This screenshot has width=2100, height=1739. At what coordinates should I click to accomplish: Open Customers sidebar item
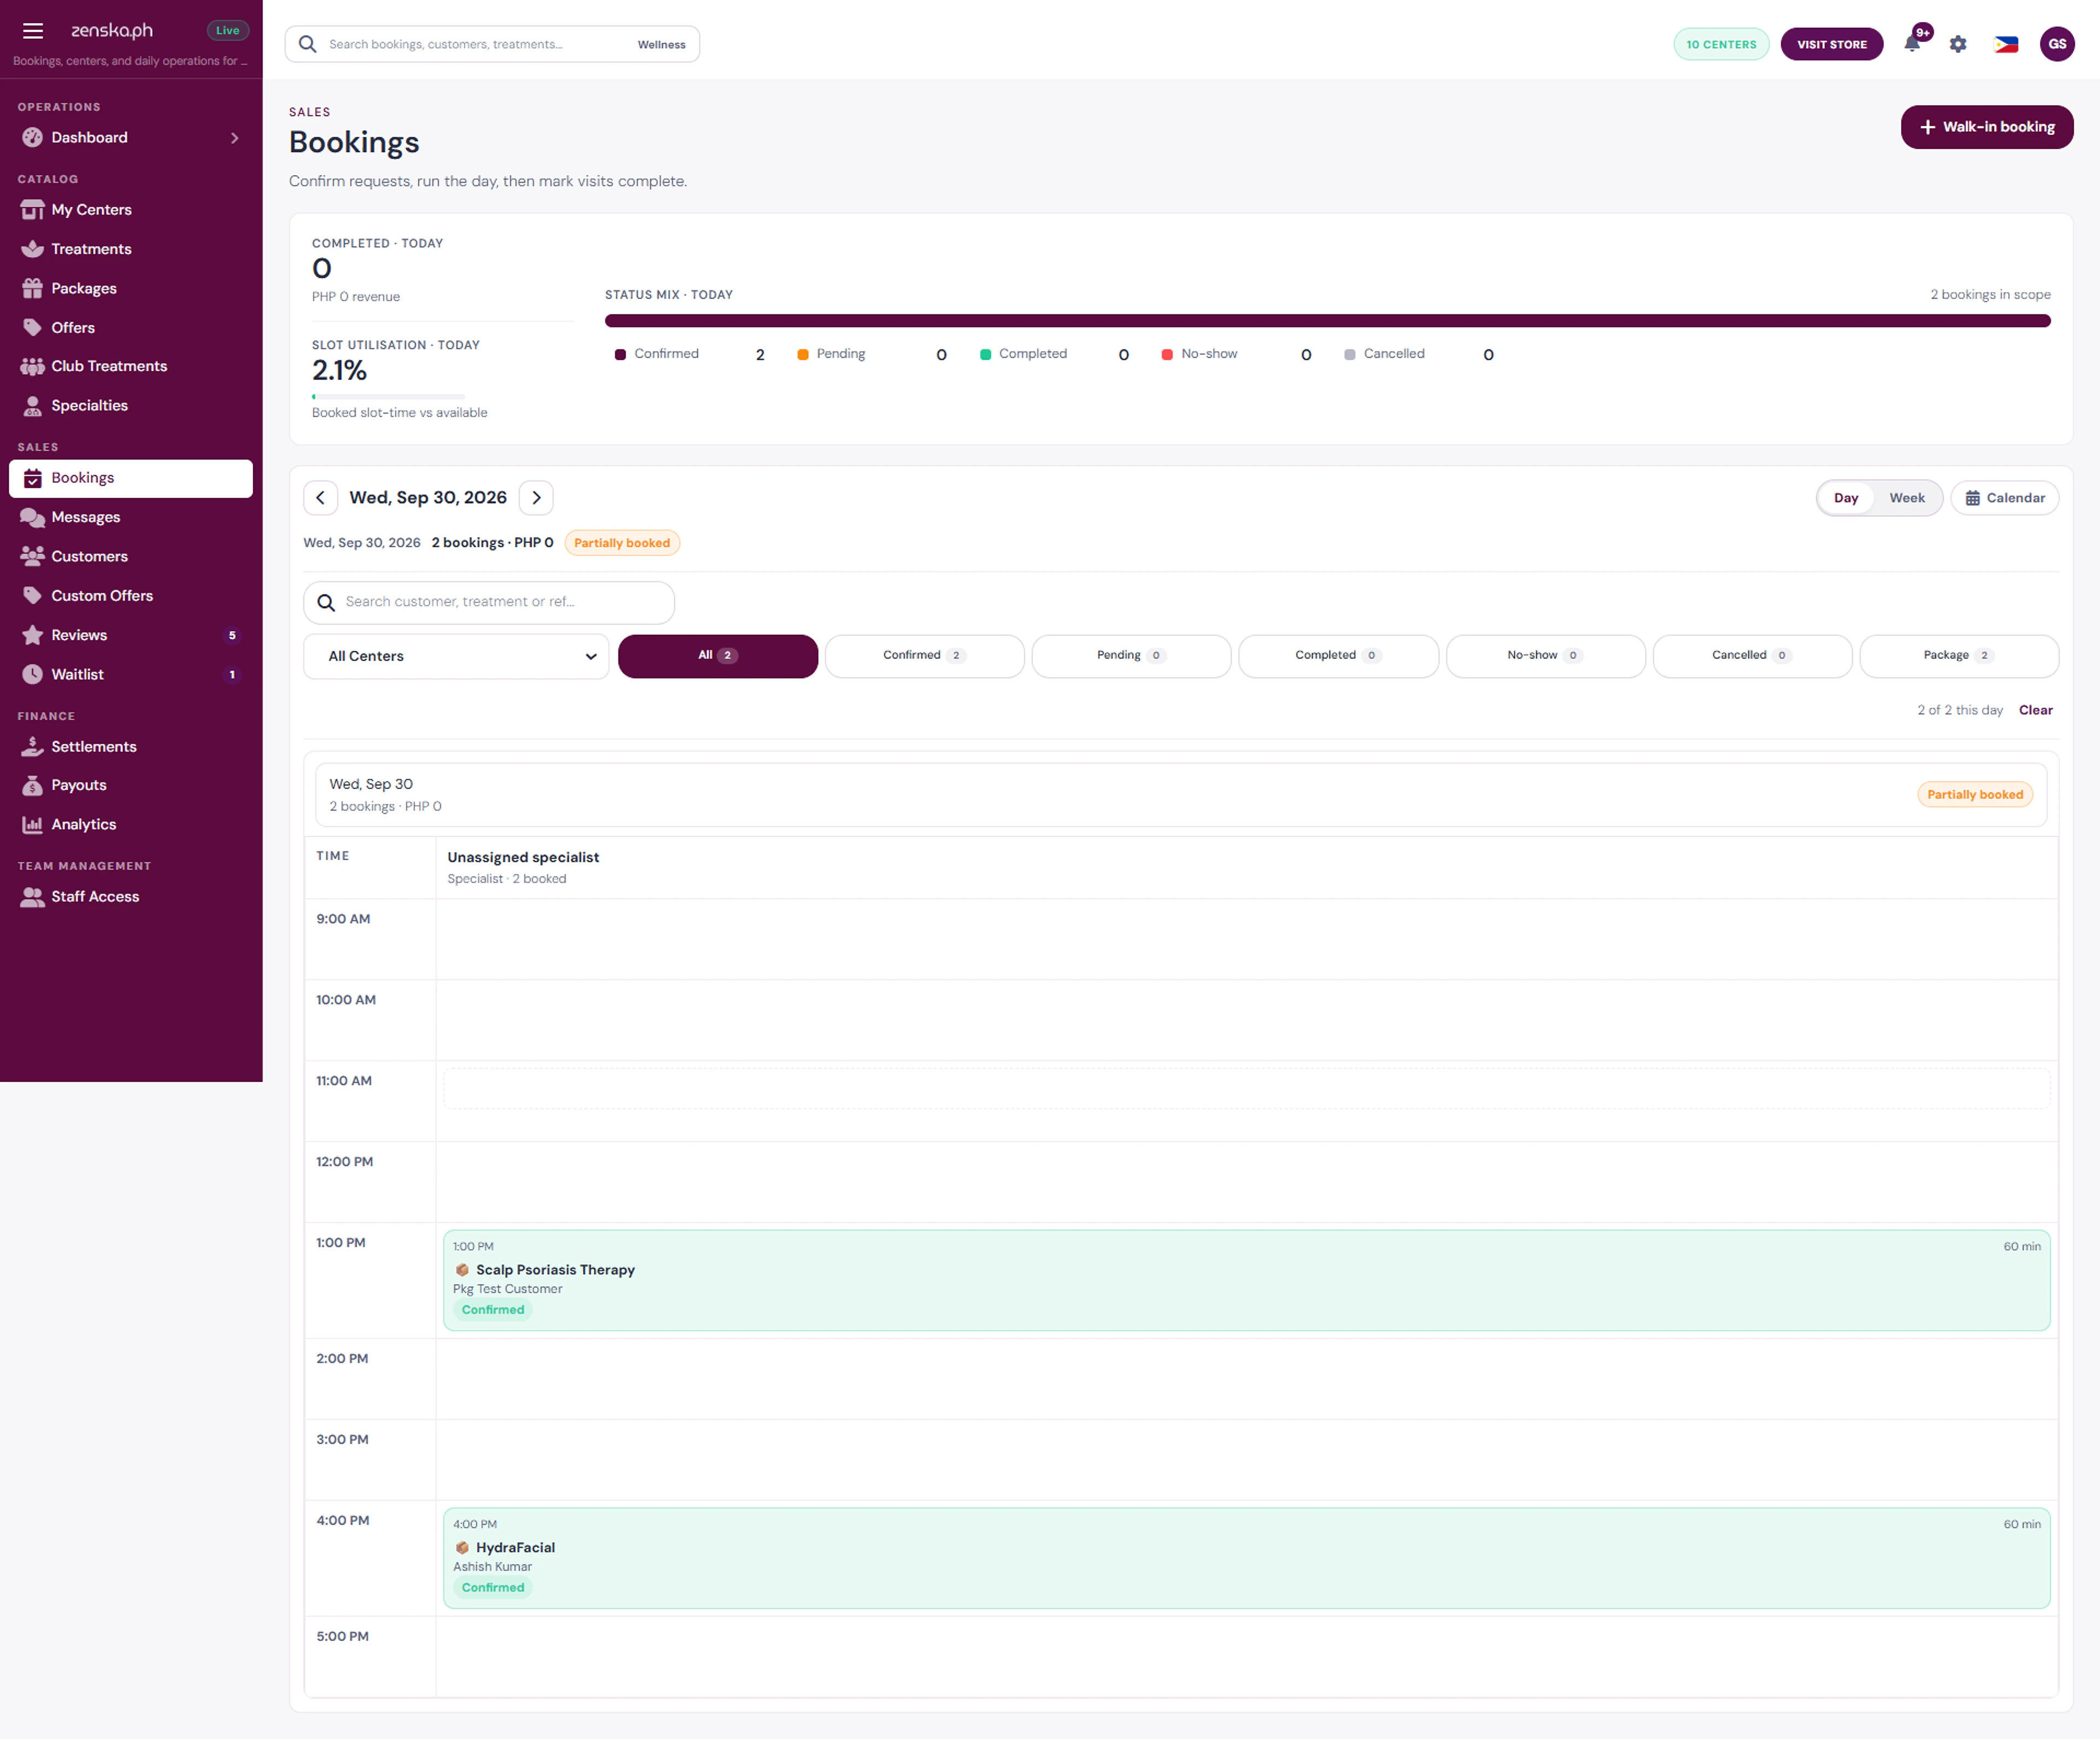point(131,556)
